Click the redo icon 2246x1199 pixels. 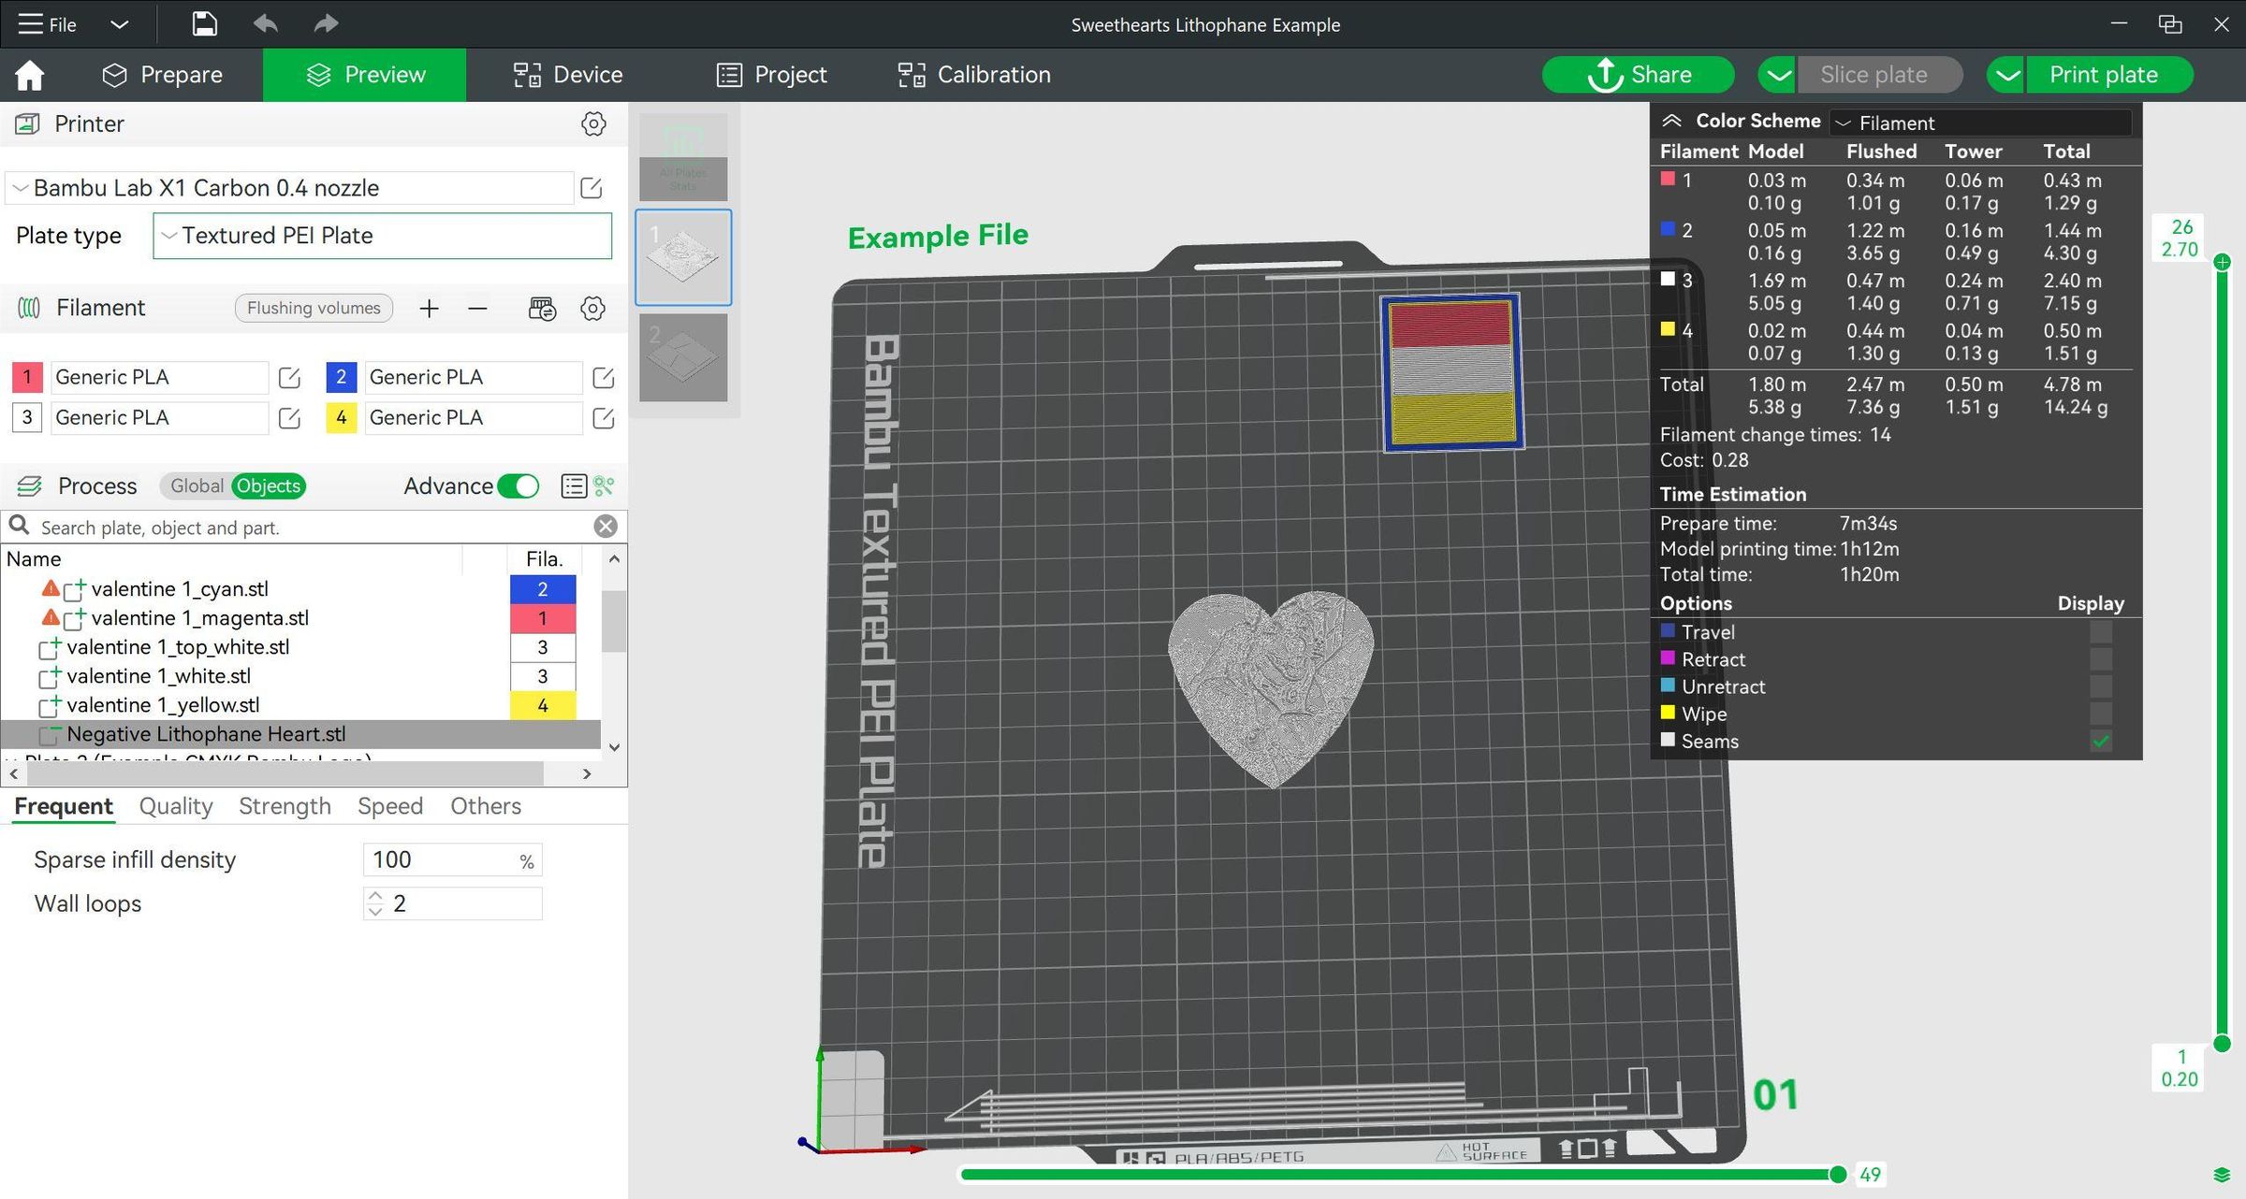pyautogui.click(x=326, y=24)
